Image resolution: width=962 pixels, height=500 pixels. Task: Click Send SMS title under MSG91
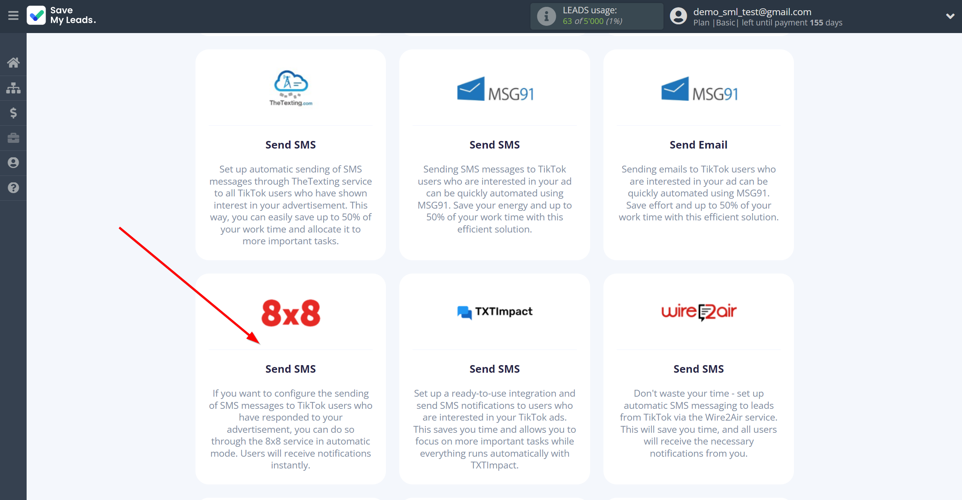pos(494,145)
